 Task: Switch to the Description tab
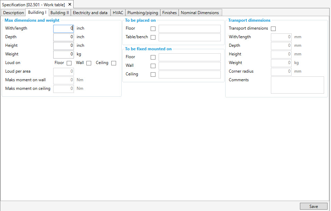13,13
